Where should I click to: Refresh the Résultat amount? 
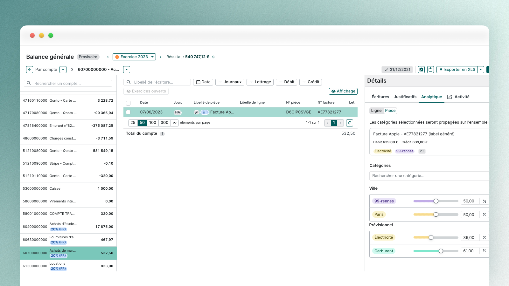(213, 57)
